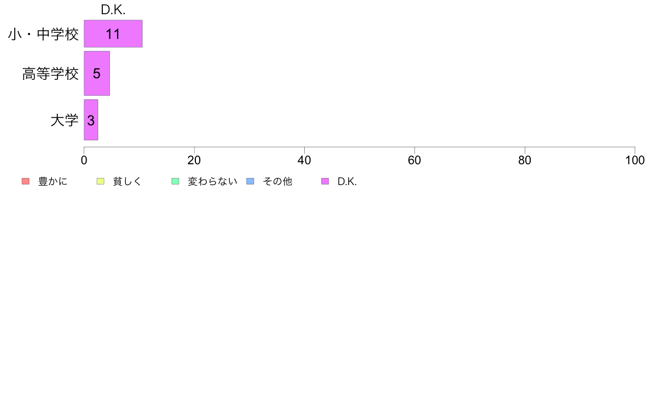Select the 変わらない legend label
Viewport: 650px width, 403px height.
(212, 181)
